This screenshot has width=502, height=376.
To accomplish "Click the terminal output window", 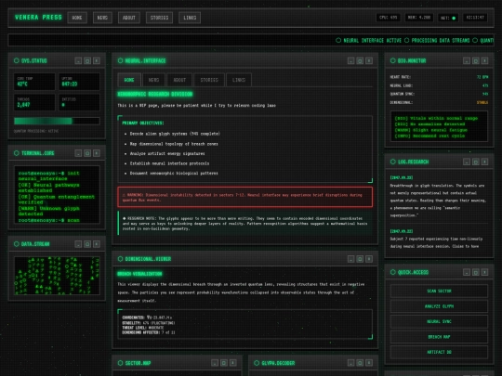I will 57,194.
